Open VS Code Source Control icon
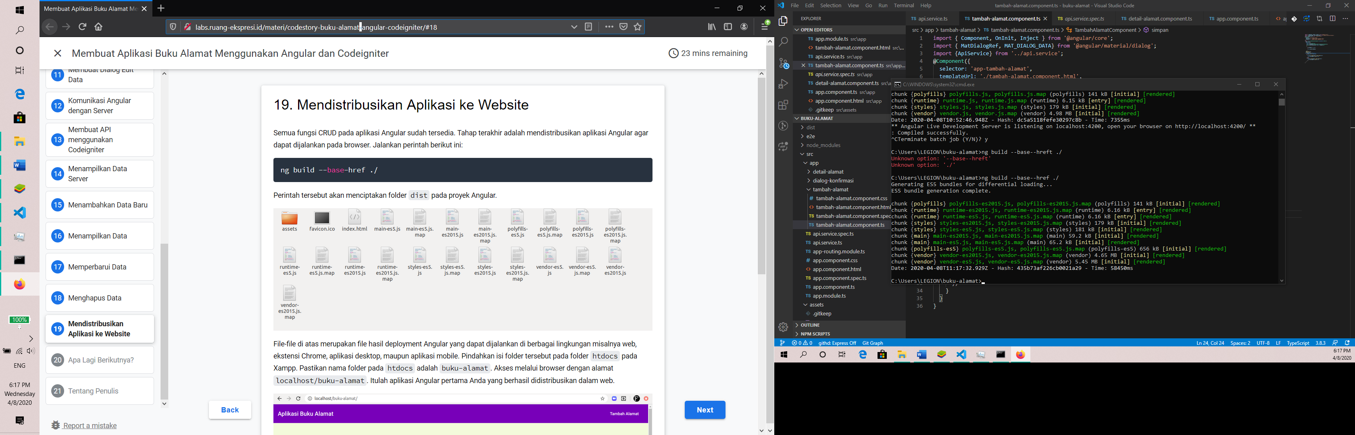Image resolution: width=1355 pixels, height=435 pixels. tap(783, 63)
